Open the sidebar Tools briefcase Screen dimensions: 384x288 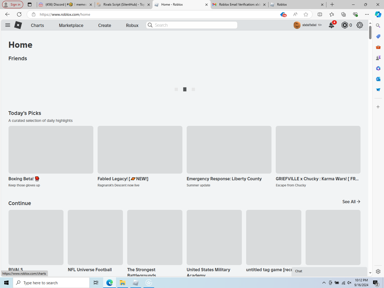tap(378, 47)
